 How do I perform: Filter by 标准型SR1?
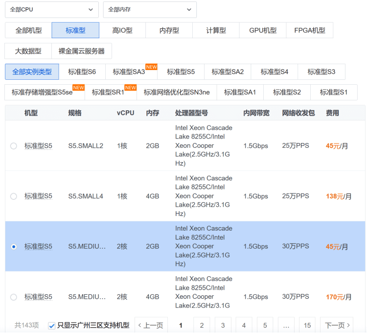pos(111,92)
